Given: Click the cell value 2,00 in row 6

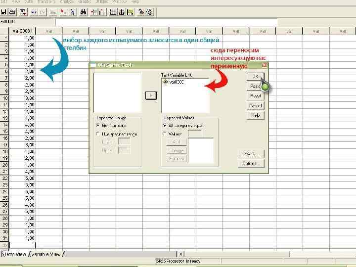Looking at the screenshot, I should [x=22, y=71].
